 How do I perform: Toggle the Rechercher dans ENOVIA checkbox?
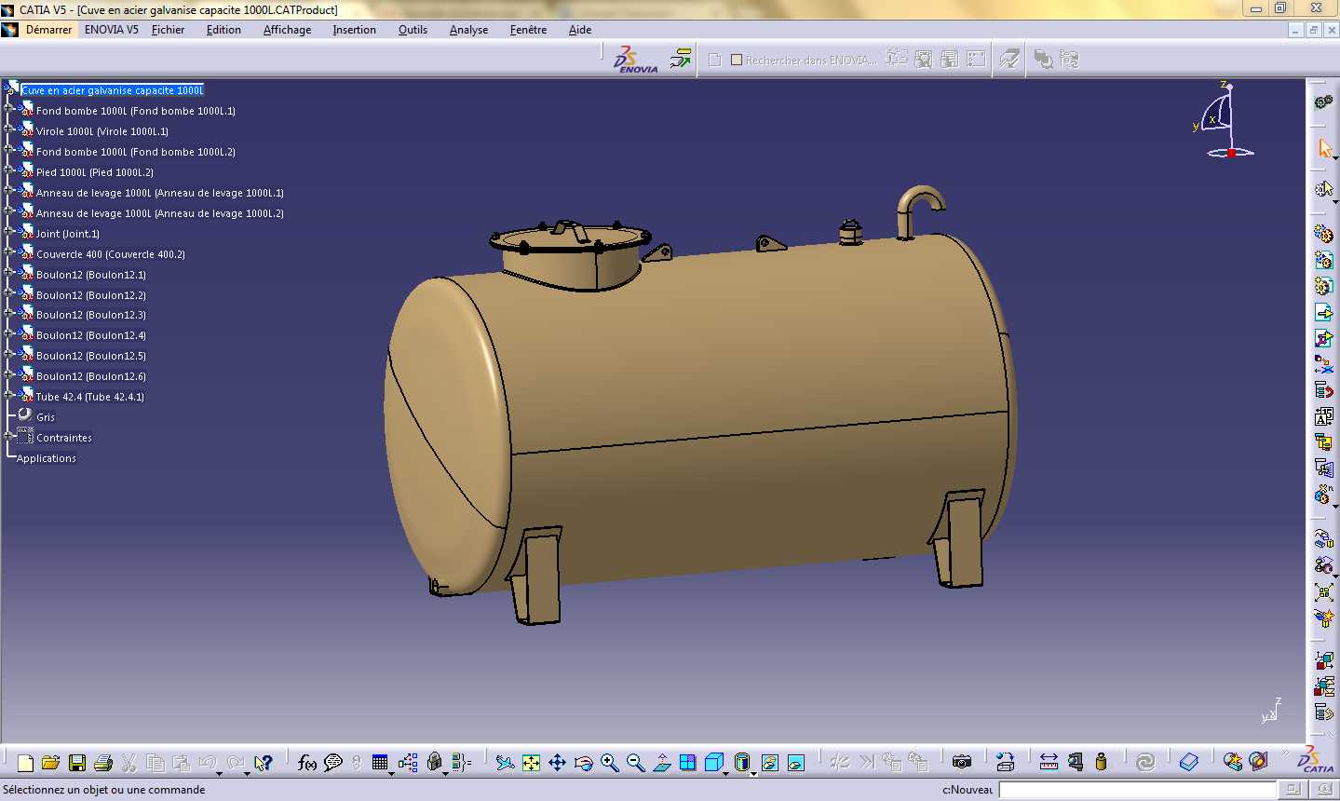737,60
